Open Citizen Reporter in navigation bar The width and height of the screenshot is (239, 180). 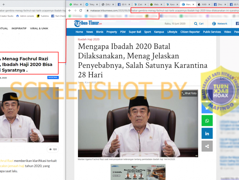click(190, 32)
